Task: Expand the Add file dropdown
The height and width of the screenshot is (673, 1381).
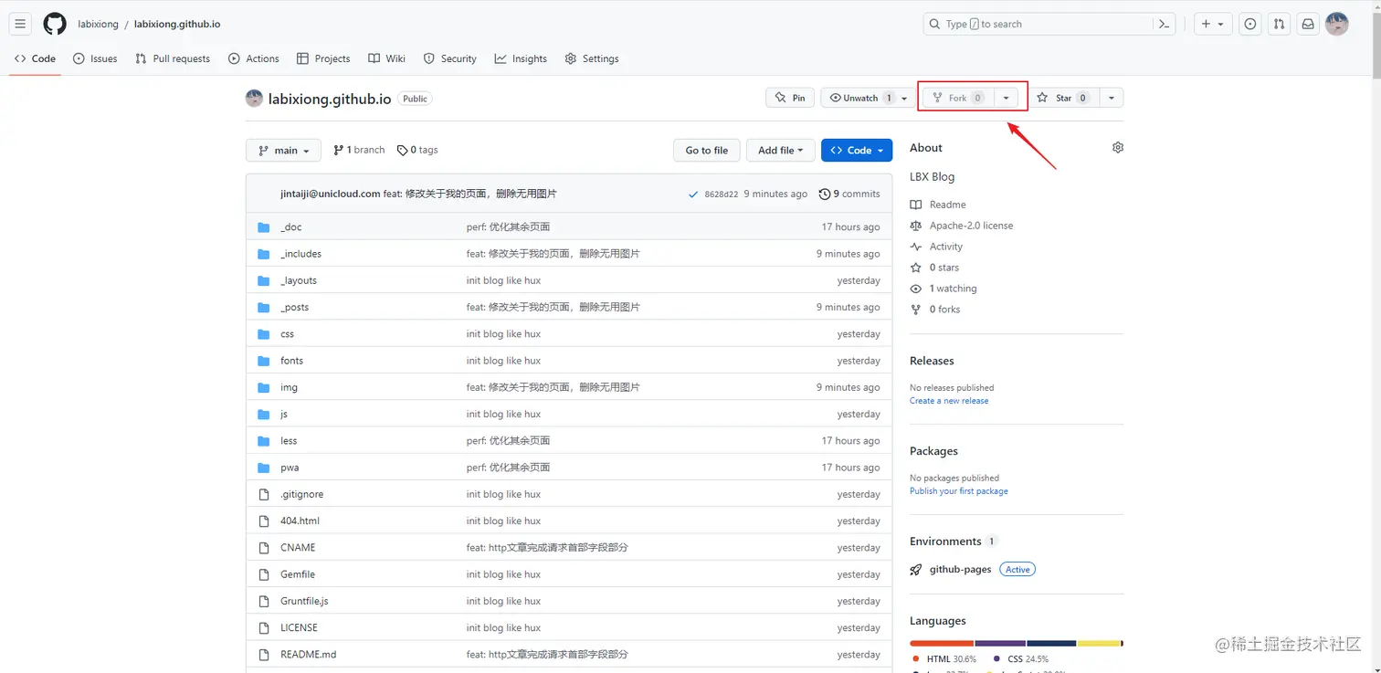Action: 780,150
